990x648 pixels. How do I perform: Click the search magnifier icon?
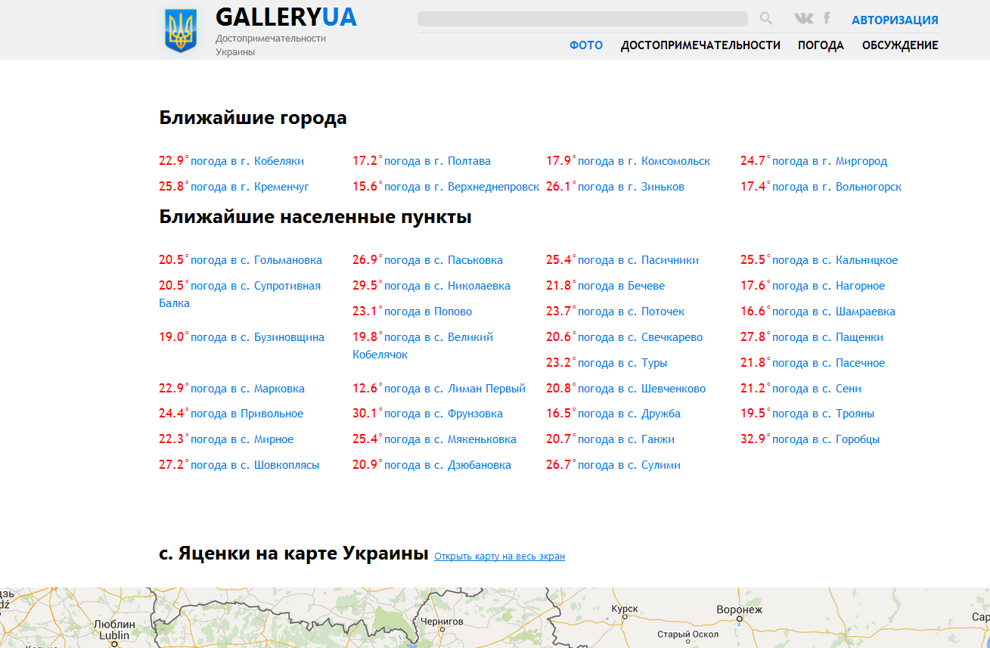pyautogui.click(x=766, y=19)
